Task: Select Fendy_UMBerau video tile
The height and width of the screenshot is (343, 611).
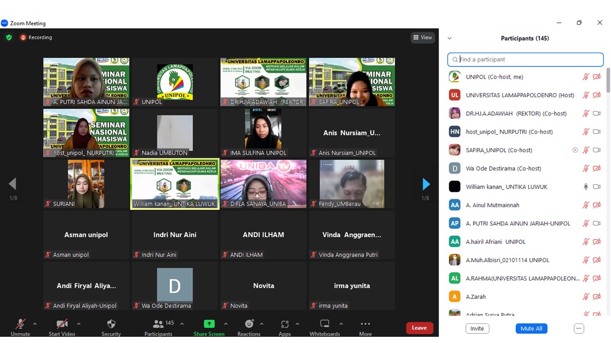Action: tap(352, 184)
